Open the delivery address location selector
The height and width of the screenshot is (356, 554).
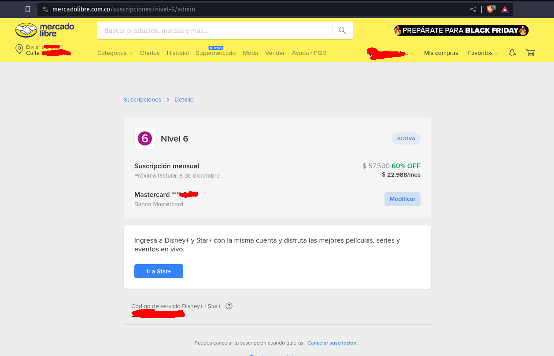[43, 50]
